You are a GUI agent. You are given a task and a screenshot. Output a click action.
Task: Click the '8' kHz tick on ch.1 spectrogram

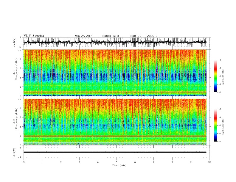(21, 59)
